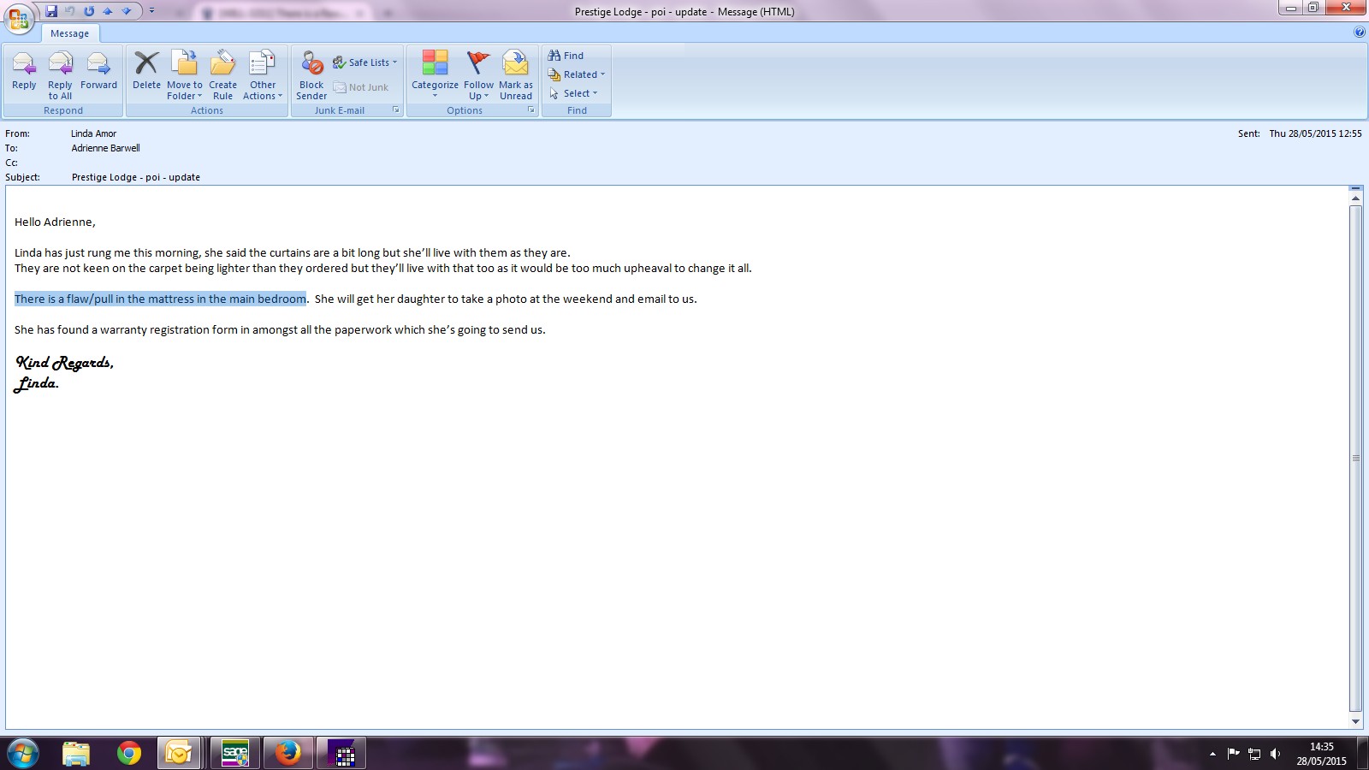Click the Reply icon in the ribbon
This screenshot has width=1369, height=770.
coord(24,71)
